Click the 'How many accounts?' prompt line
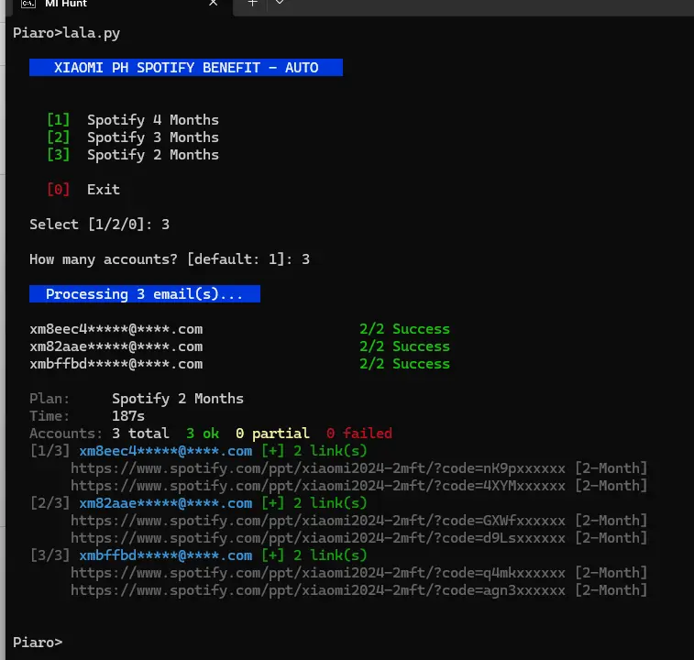The width and height of the screenshot is (694, 660). pos(170,259)
